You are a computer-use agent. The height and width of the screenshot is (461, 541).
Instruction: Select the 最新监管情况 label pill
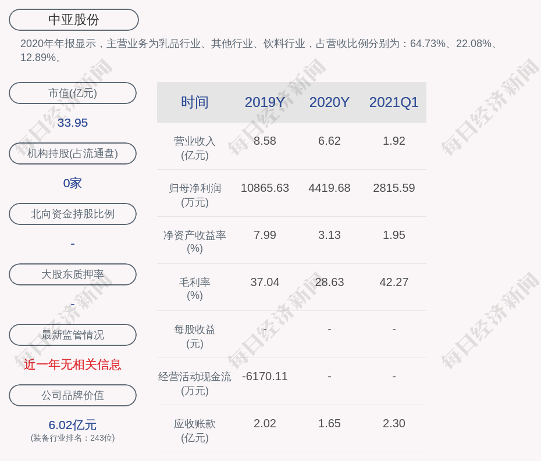pyautogui.click(x=73, y=335)
